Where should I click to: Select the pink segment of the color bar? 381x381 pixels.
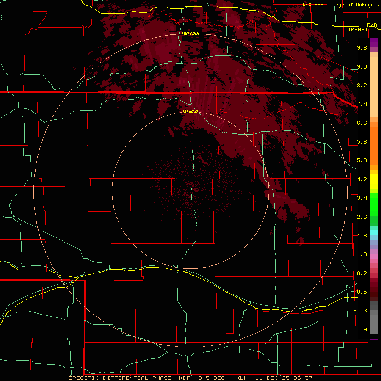[374, 257]
